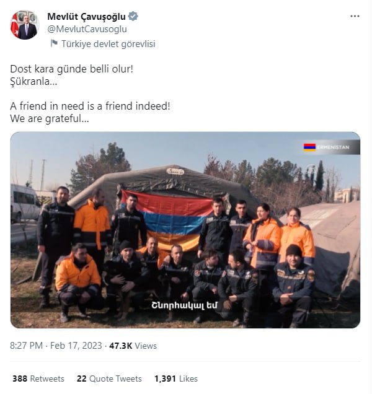
Task: Open the embedded group photo video
Action: 185,230
